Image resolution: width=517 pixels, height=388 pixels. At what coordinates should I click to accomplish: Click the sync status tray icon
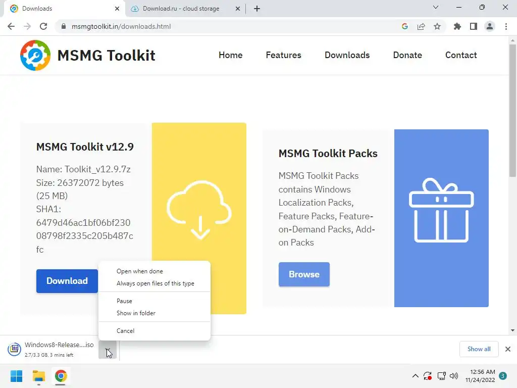[428, 376]
